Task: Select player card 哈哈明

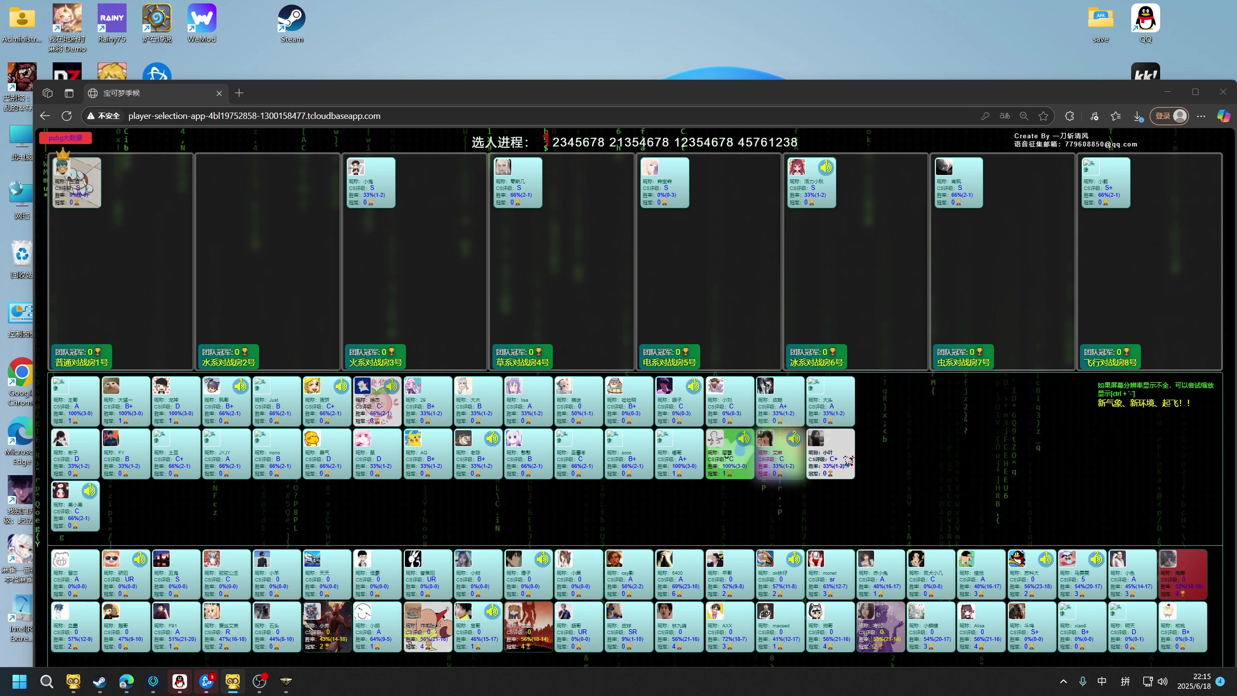Action: click(x=629, y=401)
